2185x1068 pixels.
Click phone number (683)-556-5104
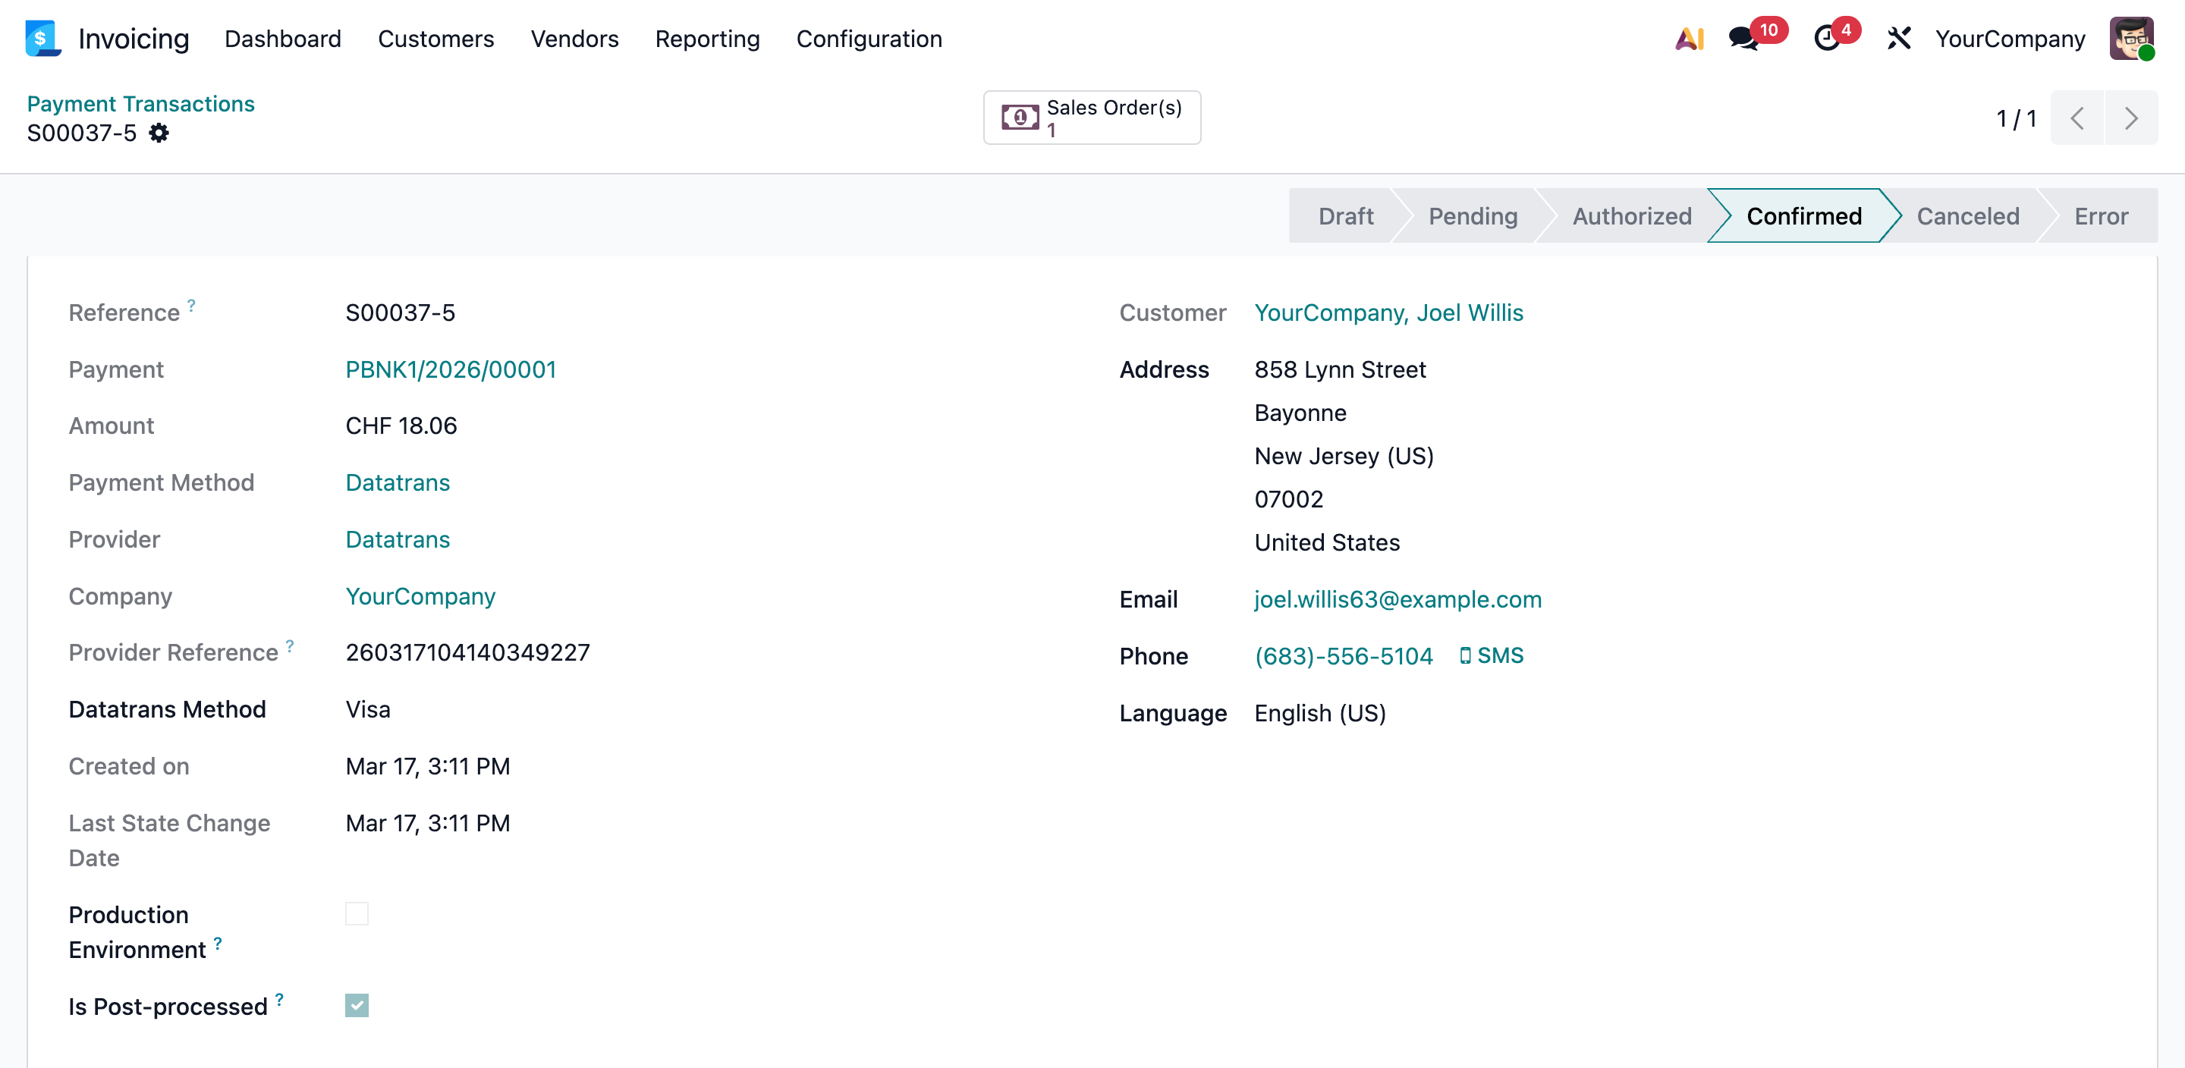click(x=1344, y=657)
